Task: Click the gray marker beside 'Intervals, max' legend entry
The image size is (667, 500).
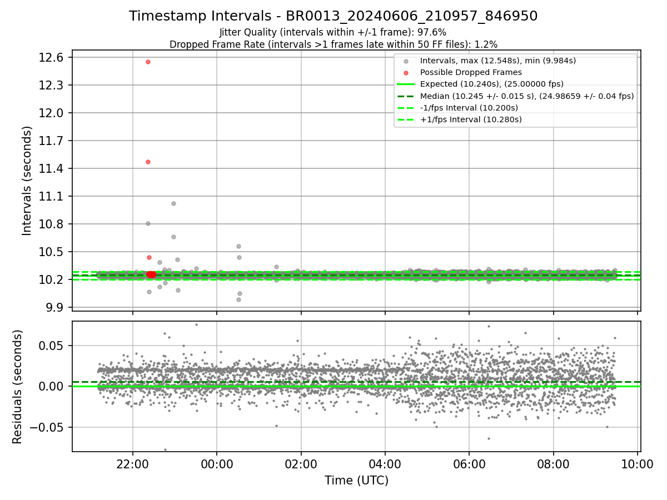Action: (x=406, y=61)
